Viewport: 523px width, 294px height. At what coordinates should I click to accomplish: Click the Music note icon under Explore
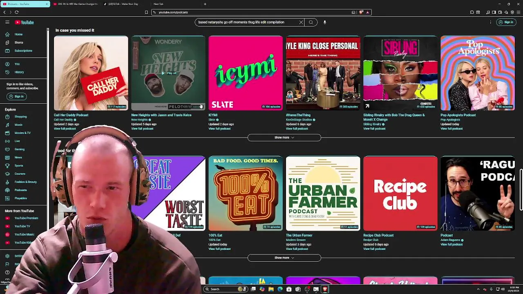click(x=7, y=125)
